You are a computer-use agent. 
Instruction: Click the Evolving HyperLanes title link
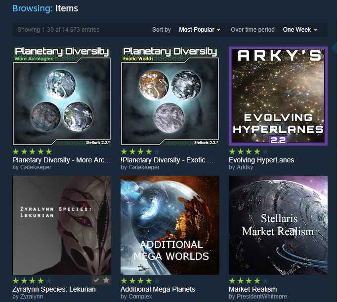click(x=261, y=160)
